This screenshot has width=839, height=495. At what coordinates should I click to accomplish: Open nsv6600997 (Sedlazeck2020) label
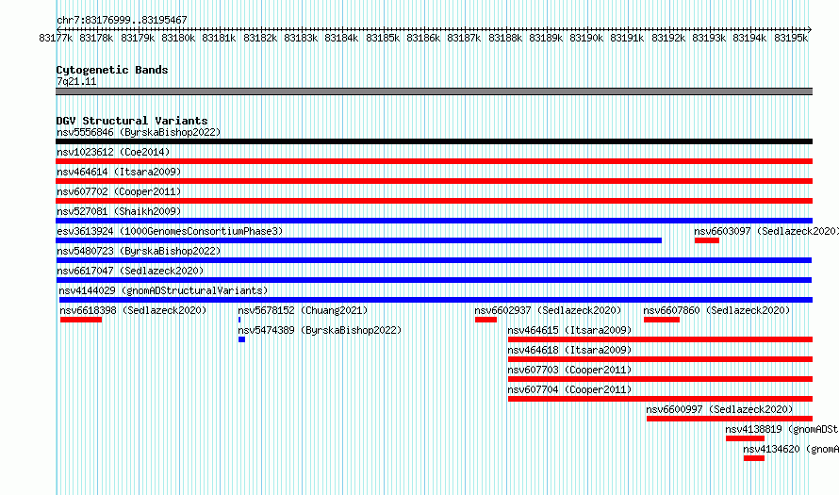[719, 409]
